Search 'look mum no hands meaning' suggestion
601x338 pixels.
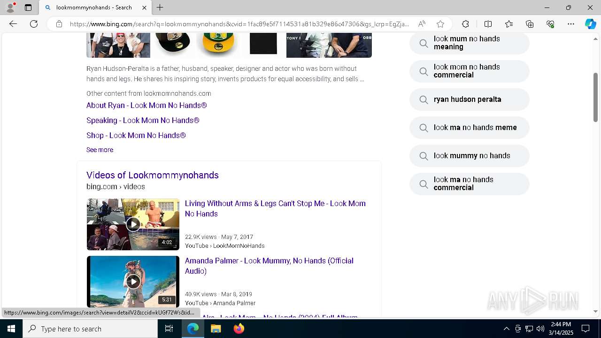click(470, 43)
